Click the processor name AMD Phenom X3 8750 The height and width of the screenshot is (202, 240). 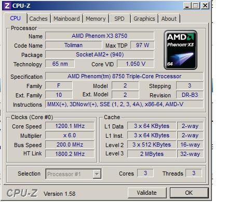[100, 36]
